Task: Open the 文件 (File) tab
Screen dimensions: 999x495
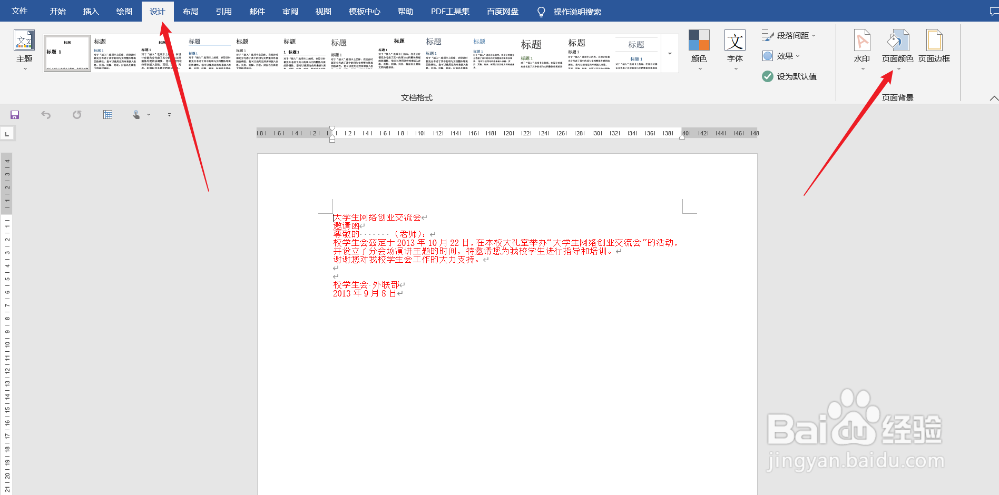Action: pos(19,11)
